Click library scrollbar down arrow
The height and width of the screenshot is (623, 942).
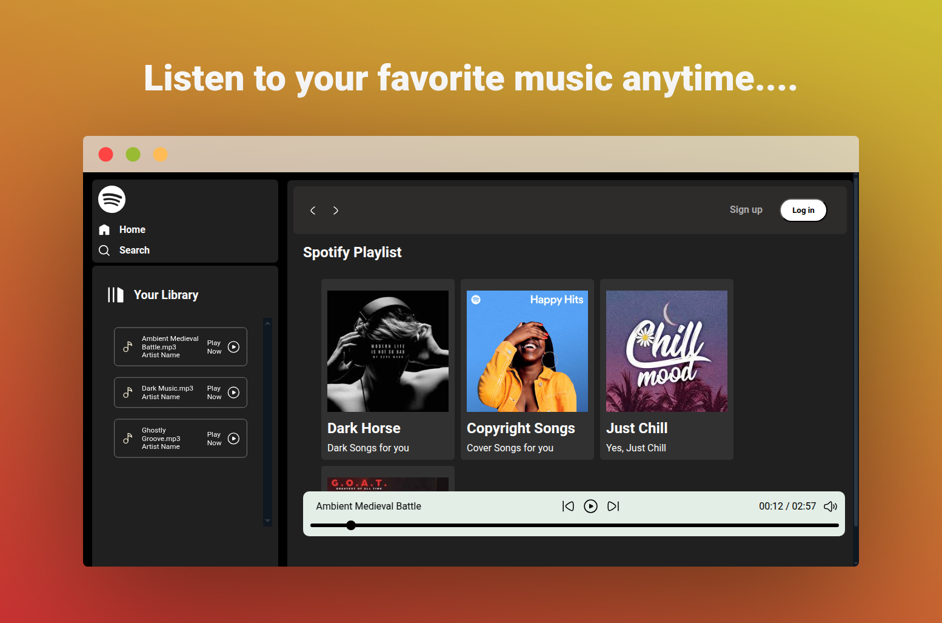click(267, 520)
